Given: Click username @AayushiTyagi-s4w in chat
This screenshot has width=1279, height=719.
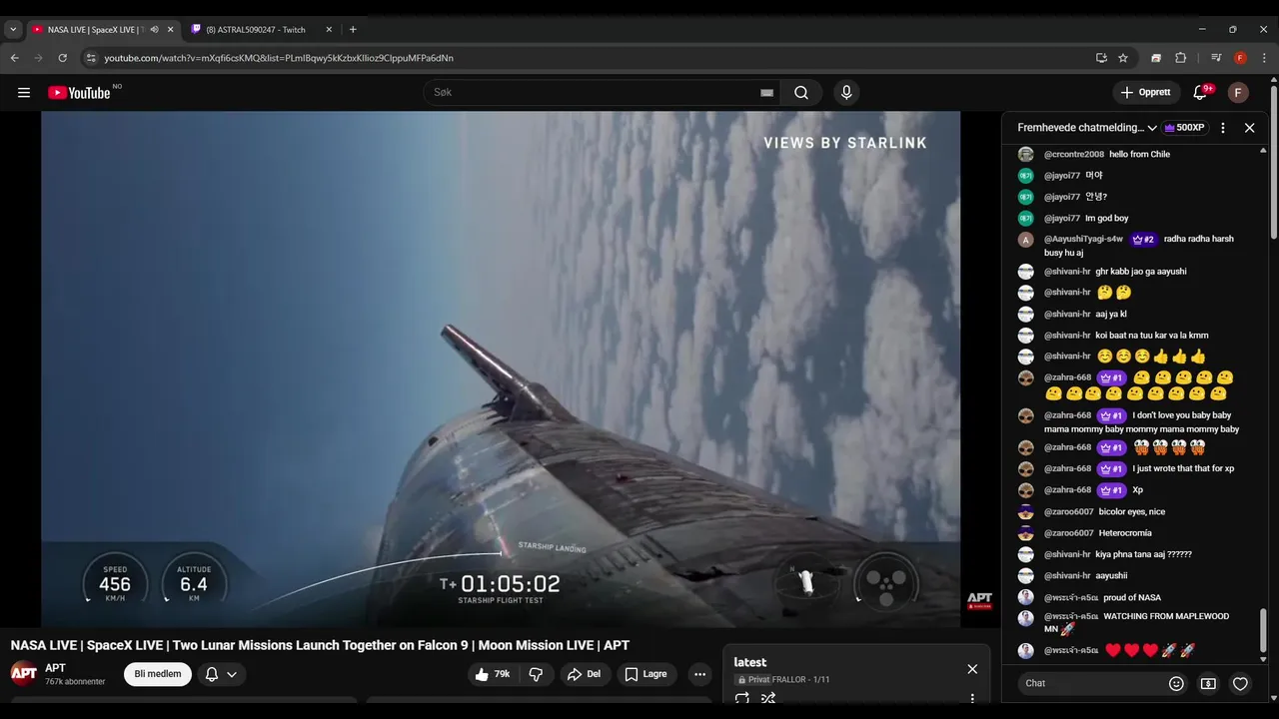Looking at the screenshot, I should click(1084, 240).
